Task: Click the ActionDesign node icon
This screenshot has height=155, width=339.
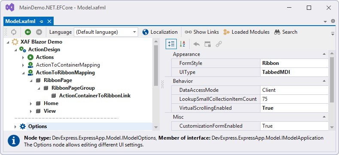Action: (x=23, y=50)
